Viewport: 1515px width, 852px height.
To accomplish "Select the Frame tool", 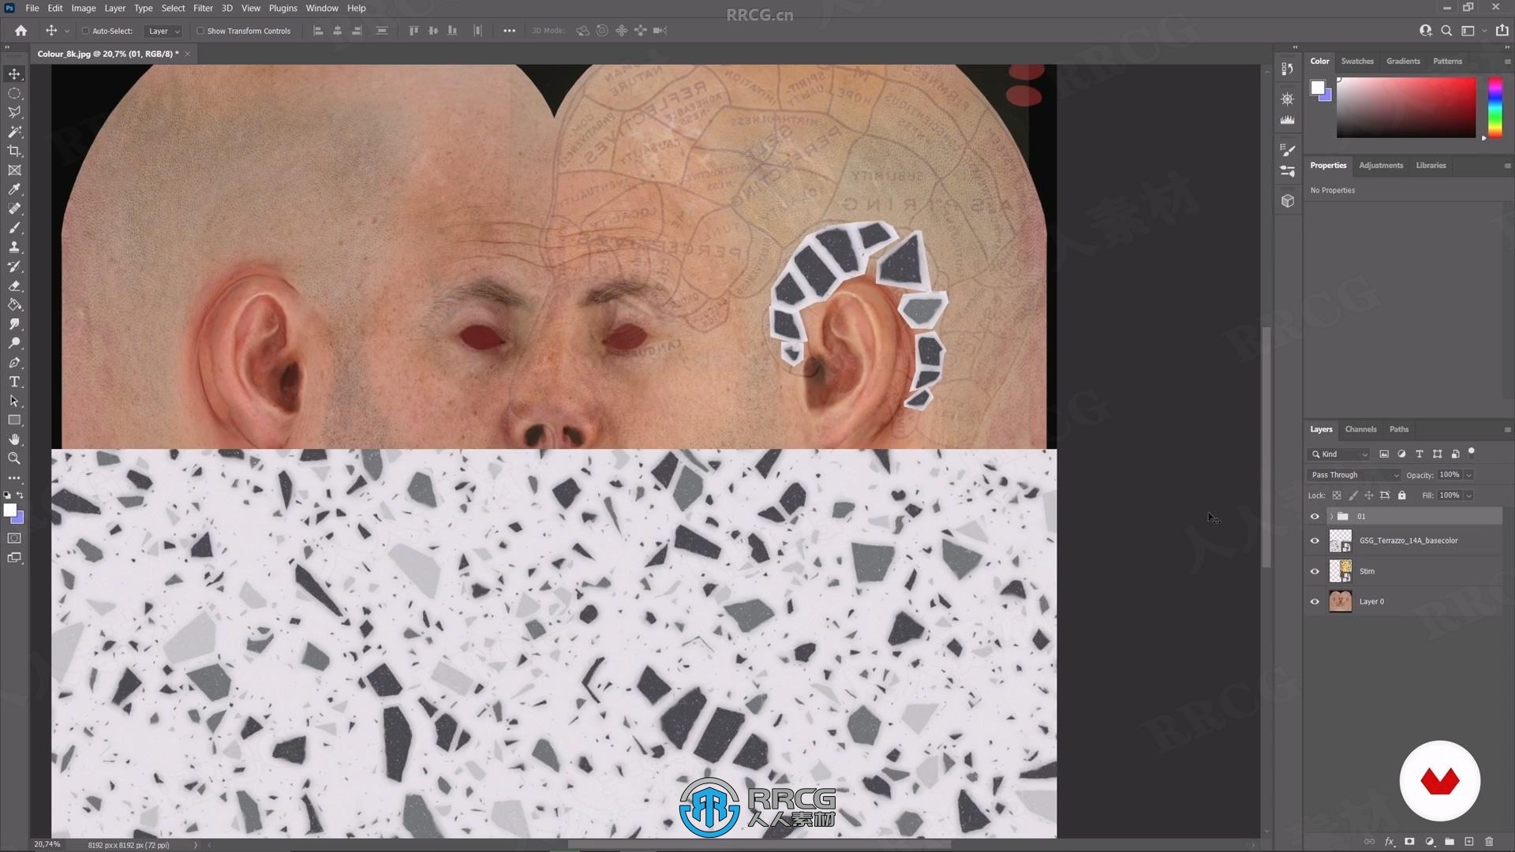I will point(14,170).
